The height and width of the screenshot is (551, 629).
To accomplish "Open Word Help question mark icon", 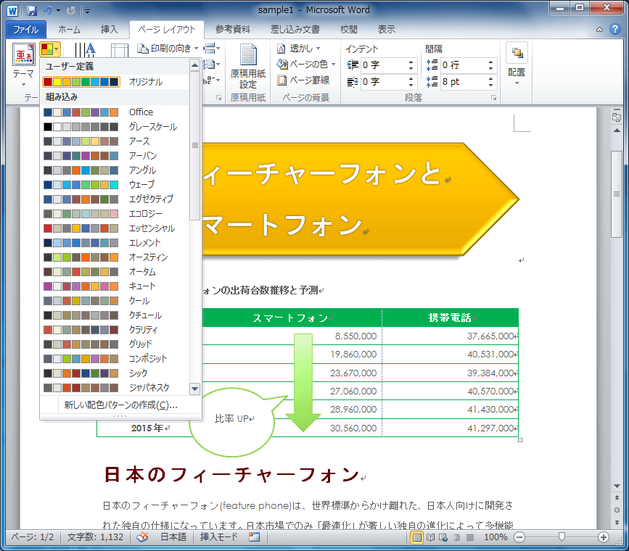I will coord(614,29).
